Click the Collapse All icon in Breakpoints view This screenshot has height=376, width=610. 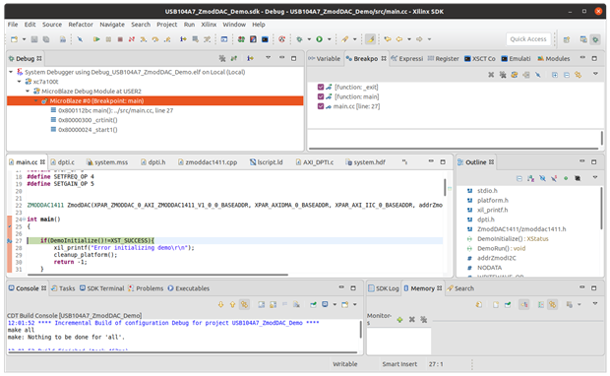[567, 75]
